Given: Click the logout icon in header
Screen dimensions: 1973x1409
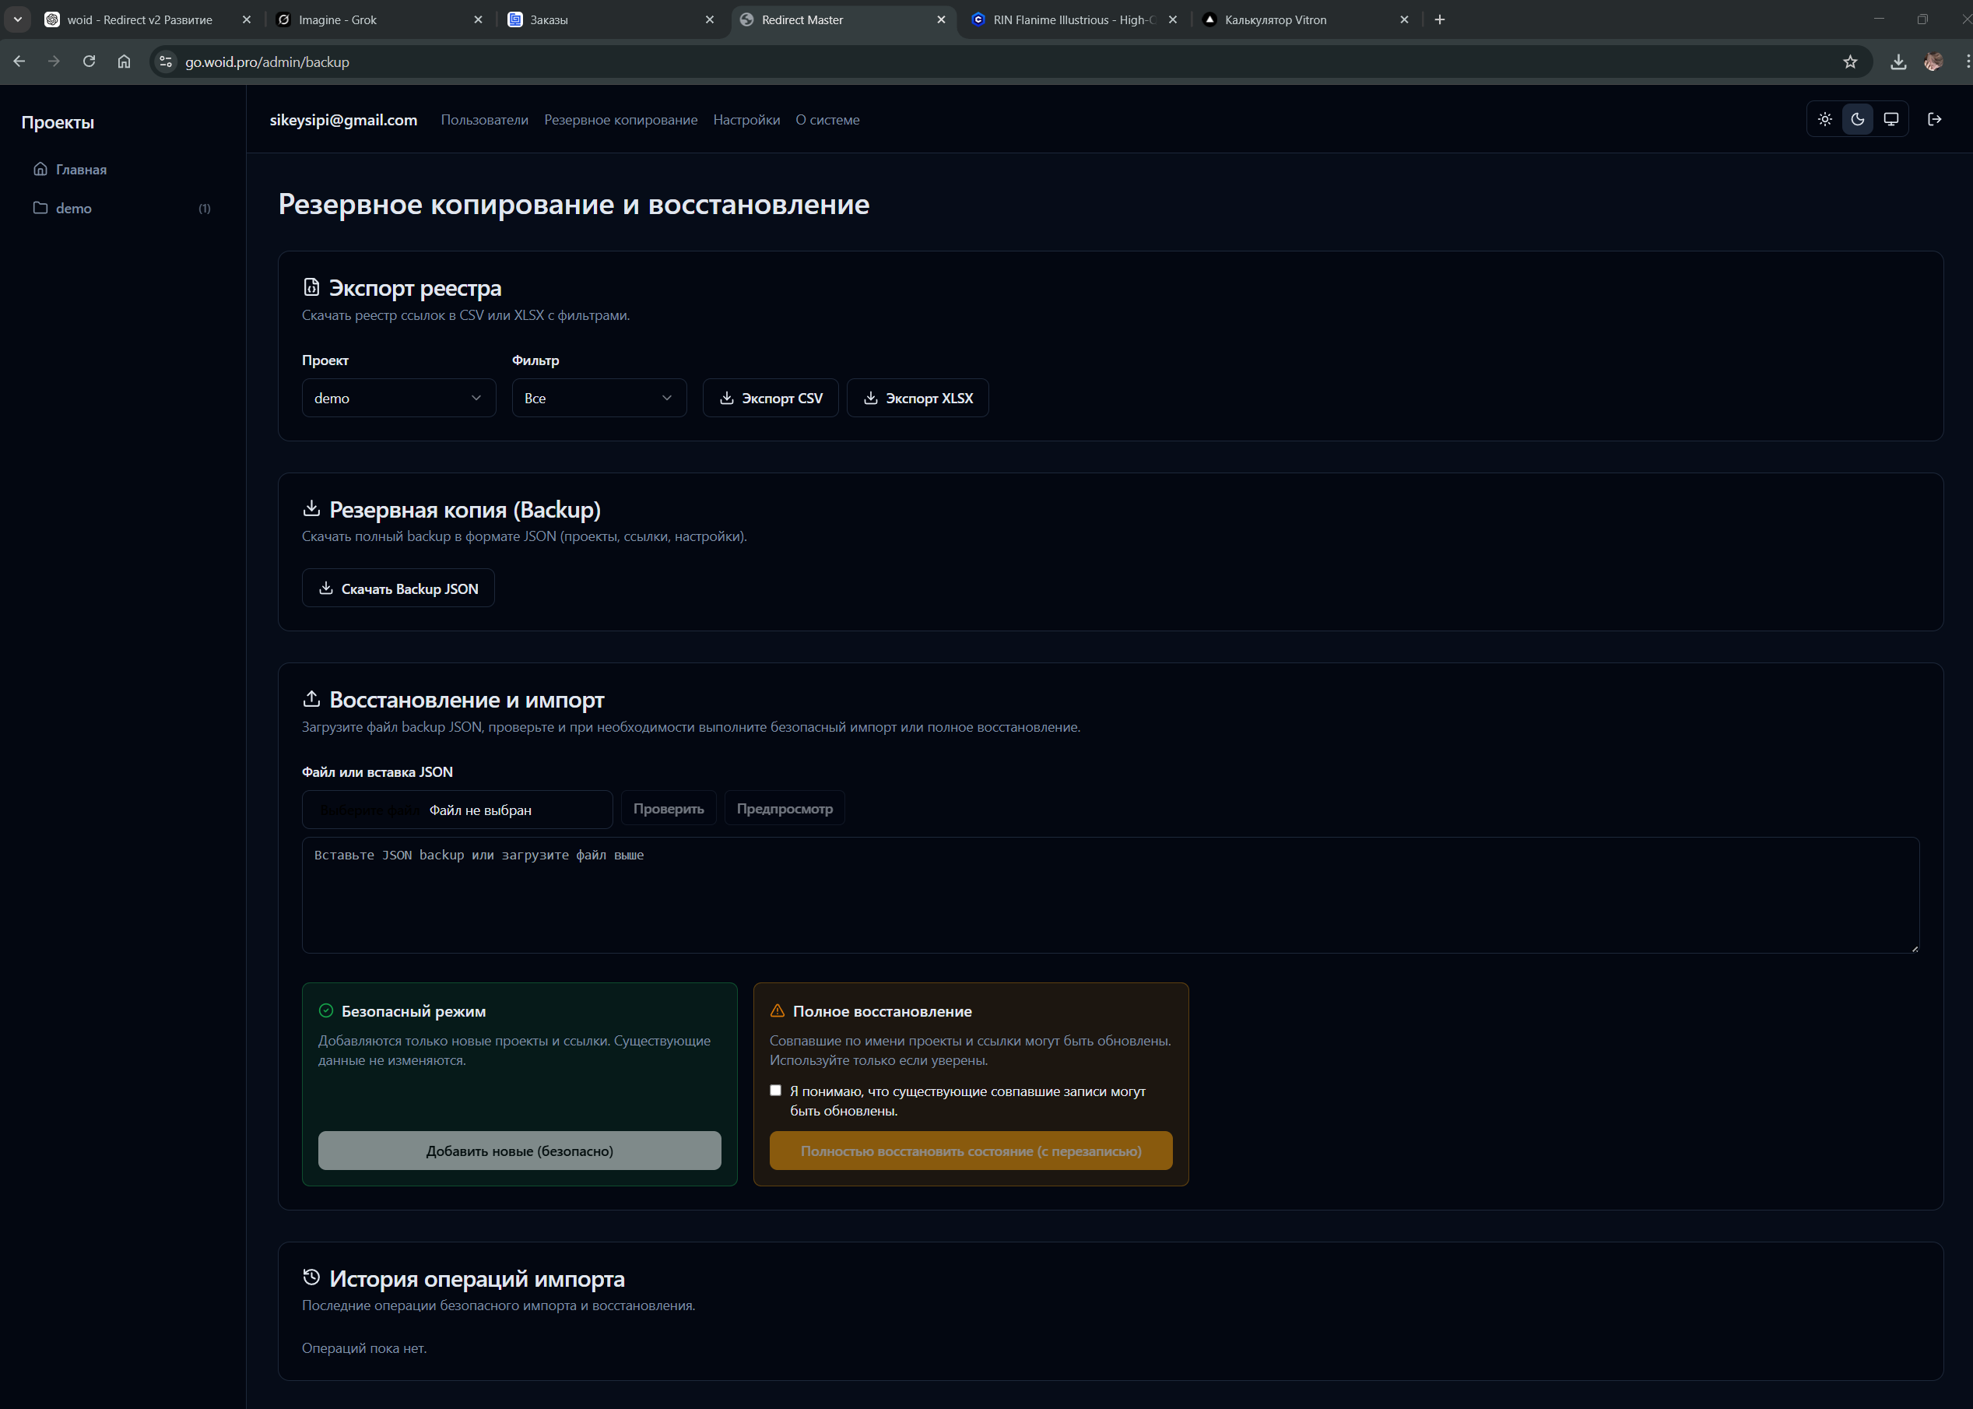Looking at the screenshot, I should (1934, 120).
